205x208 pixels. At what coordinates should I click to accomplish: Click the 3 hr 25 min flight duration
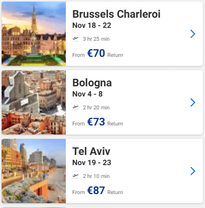point(96,39)
